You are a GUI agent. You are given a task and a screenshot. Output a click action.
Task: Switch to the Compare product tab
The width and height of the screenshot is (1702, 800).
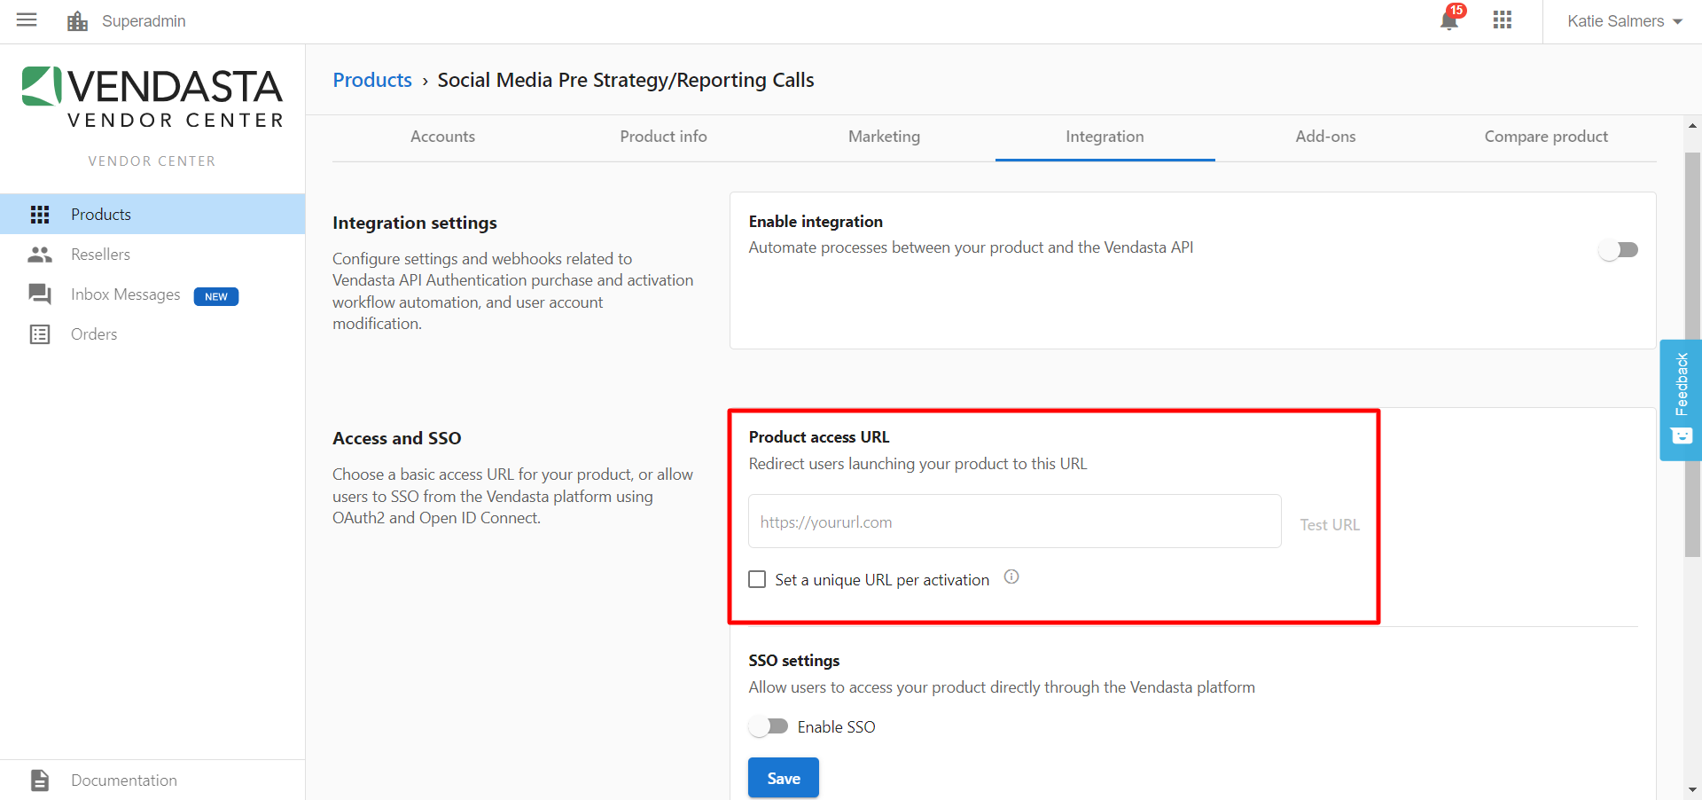point(1546,137)
